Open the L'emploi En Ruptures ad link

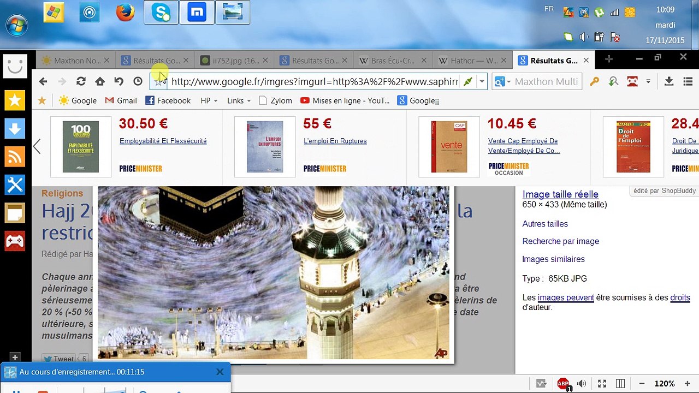tap(335, 141)
